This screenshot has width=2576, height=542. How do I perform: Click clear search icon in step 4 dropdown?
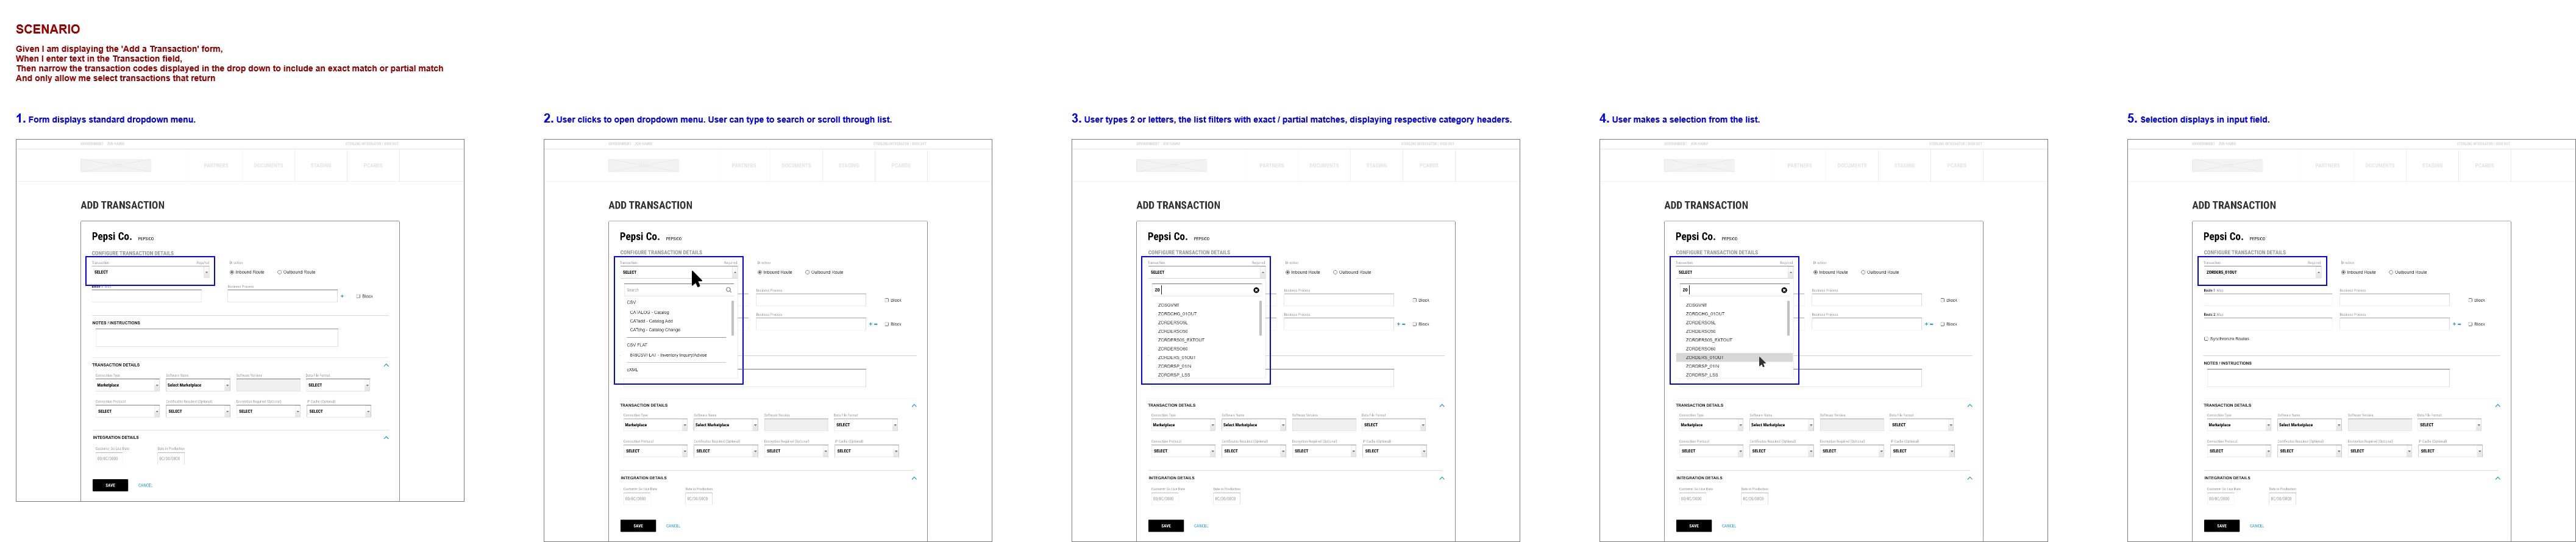pyautogui.click(x=1783, y=290)
